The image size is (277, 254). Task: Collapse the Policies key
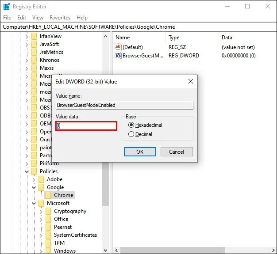coord(27,171)
